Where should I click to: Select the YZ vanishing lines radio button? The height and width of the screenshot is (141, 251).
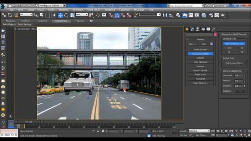pyautogui.click(x=239, y=52)
